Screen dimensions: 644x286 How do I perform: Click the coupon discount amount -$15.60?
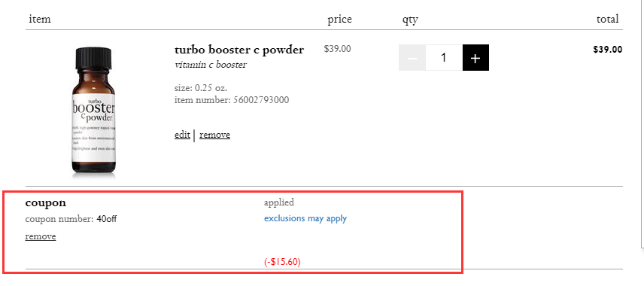tap(282, 262)
